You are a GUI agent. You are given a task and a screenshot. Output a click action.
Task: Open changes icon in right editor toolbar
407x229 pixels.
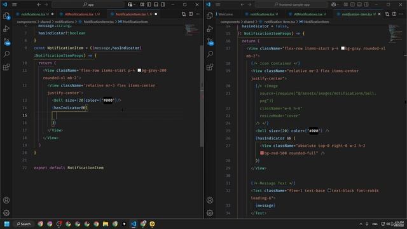[x=387, y=14]
